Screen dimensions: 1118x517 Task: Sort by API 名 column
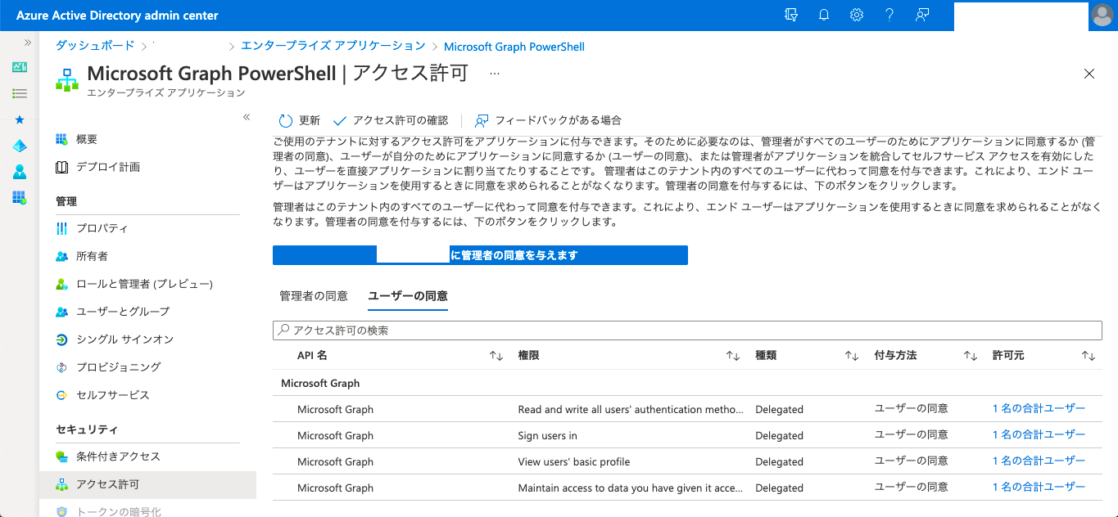click(496, 356)
